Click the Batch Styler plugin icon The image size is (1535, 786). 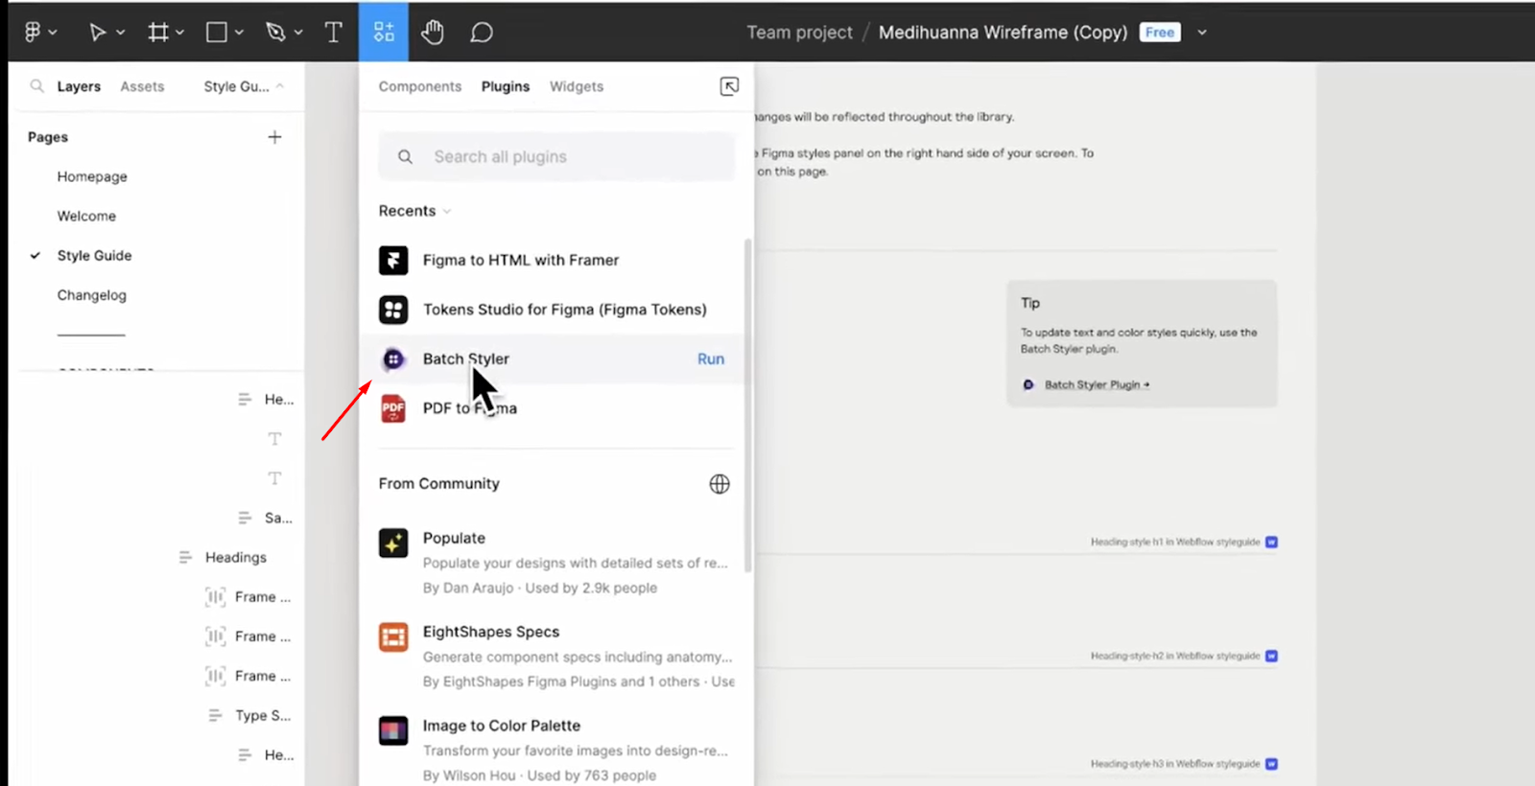coord(393,358)
